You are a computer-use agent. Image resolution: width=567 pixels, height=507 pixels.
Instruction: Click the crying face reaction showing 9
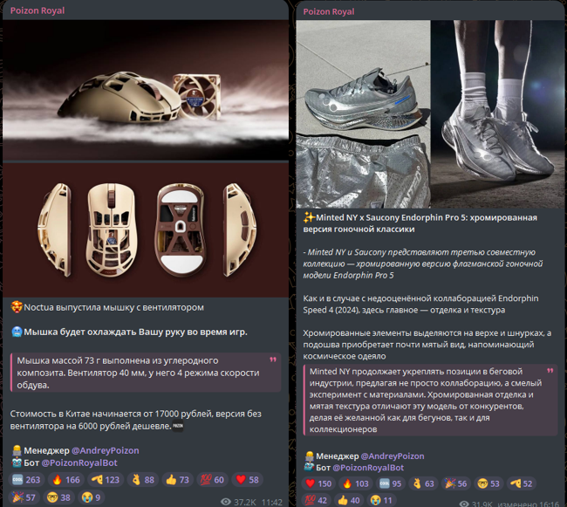click(x=91, y=497)
